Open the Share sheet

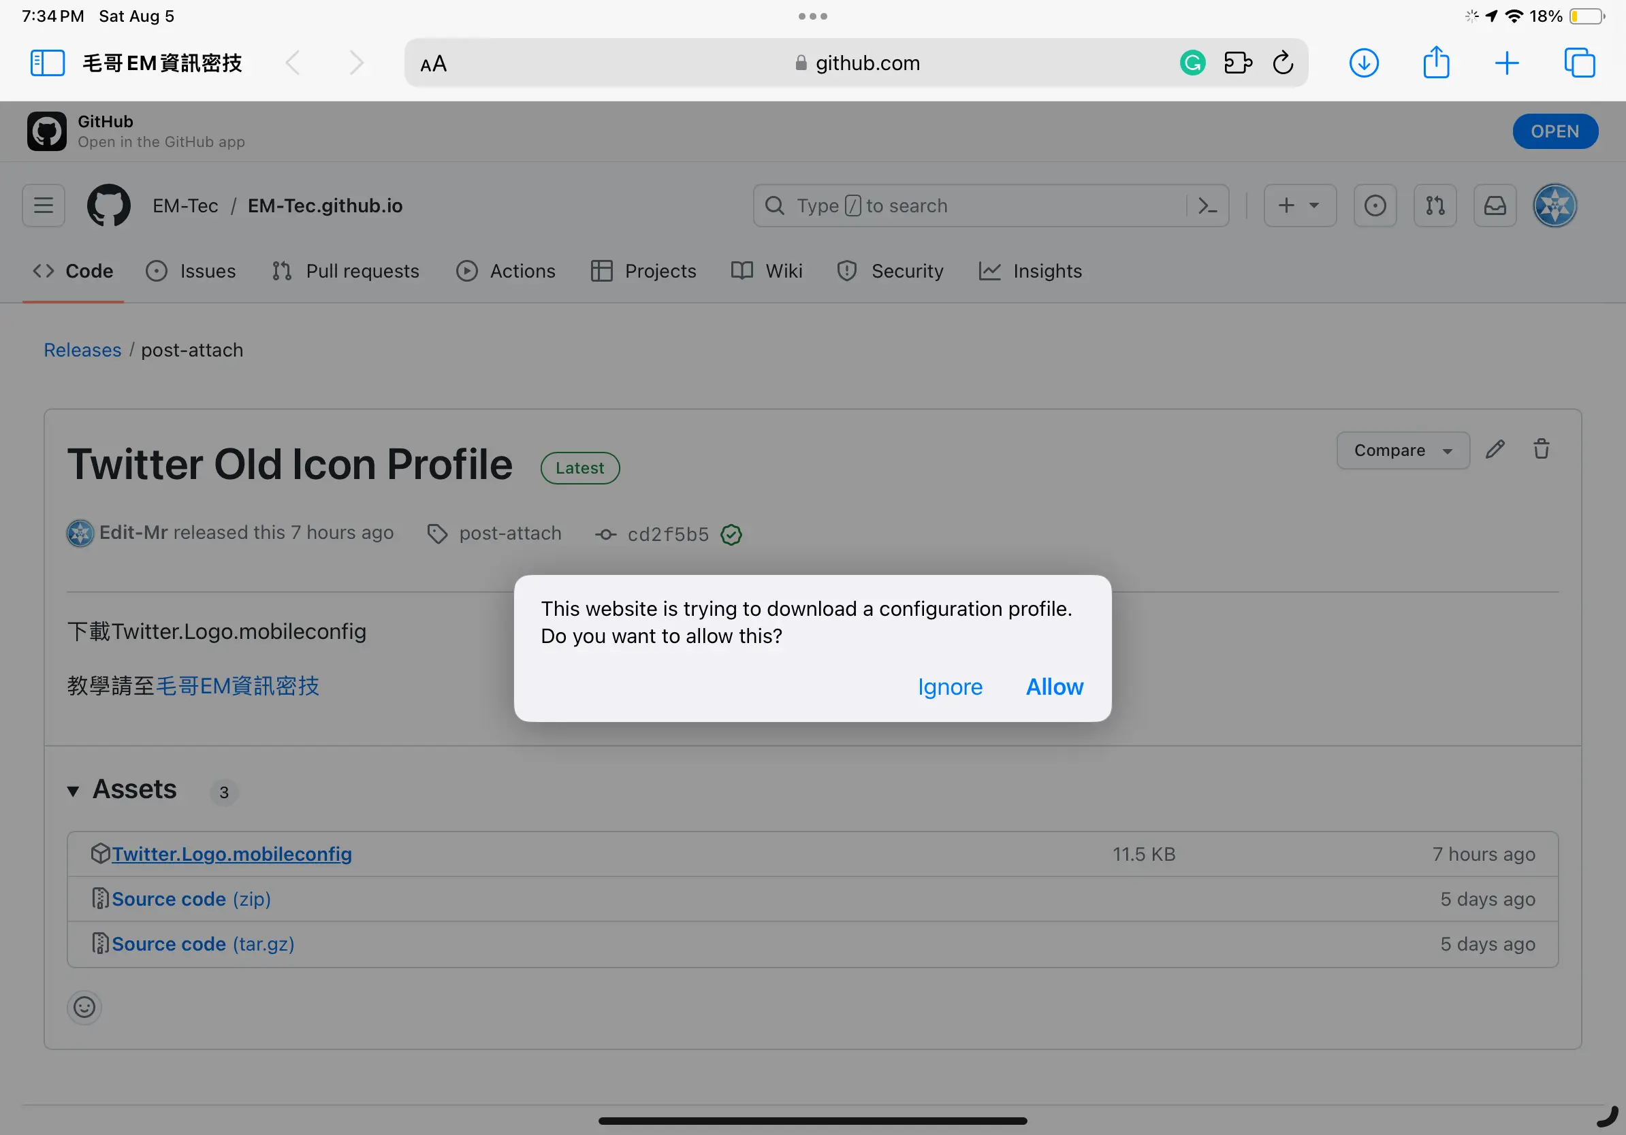click(x=1436, y=63)
